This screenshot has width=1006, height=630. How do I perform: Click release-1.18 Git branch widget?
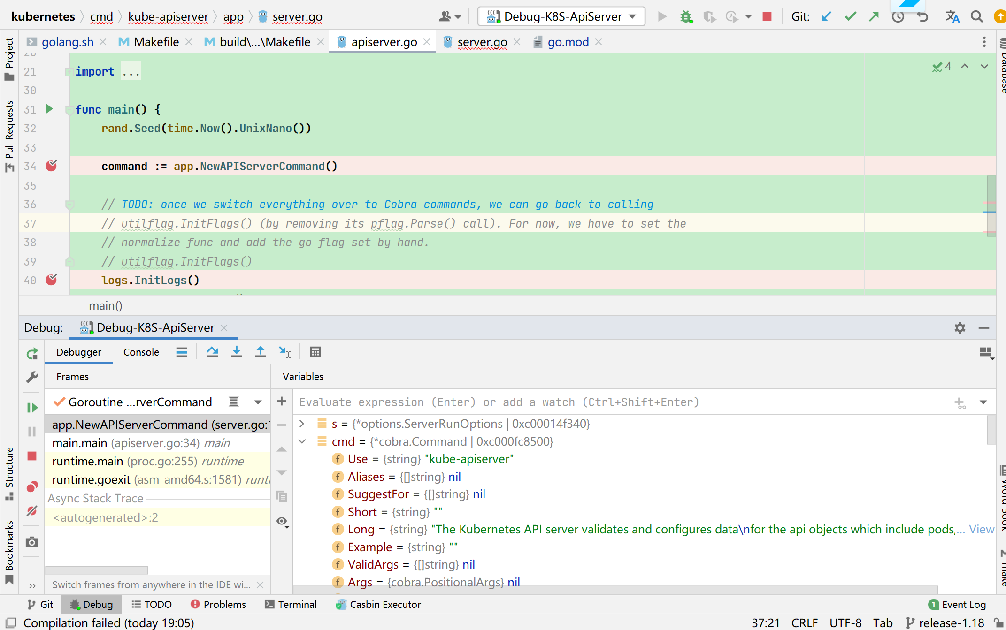(945, 623)
